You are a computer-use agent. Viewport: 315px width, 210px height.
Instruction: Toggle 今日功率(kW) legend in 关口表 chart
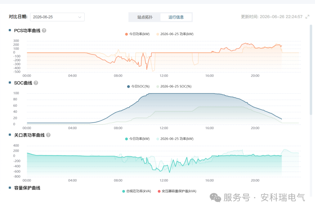click(x=137, y=139)
